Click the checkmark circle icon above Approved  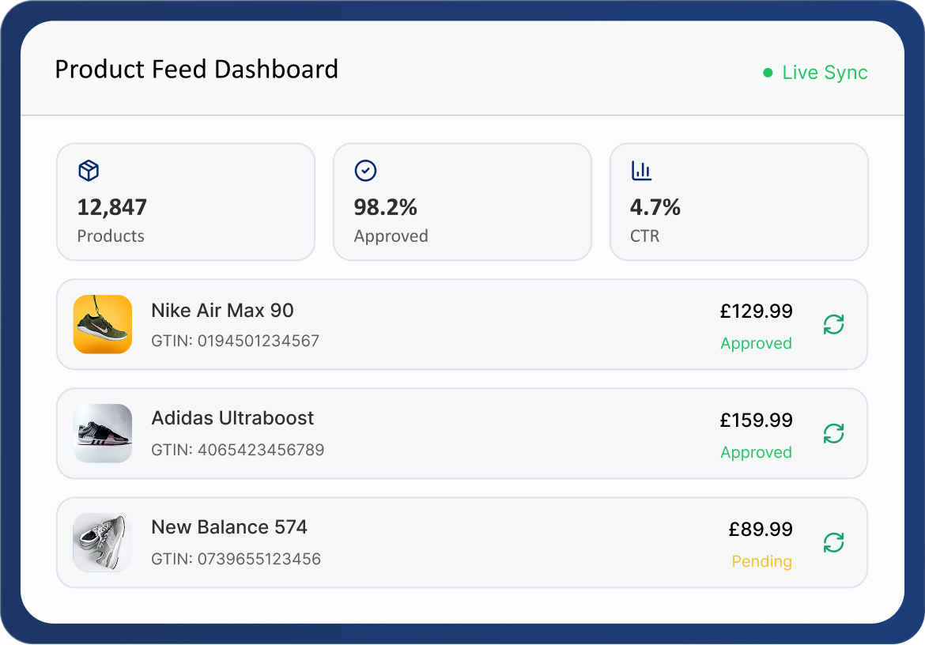coord(365,171)
